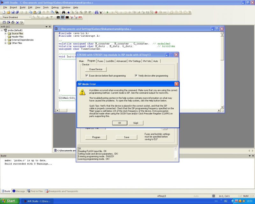This screenshot has height=204, width=255.
Task: Click editor horizontal scrollbar left arrow
Action: pos(57,111)
